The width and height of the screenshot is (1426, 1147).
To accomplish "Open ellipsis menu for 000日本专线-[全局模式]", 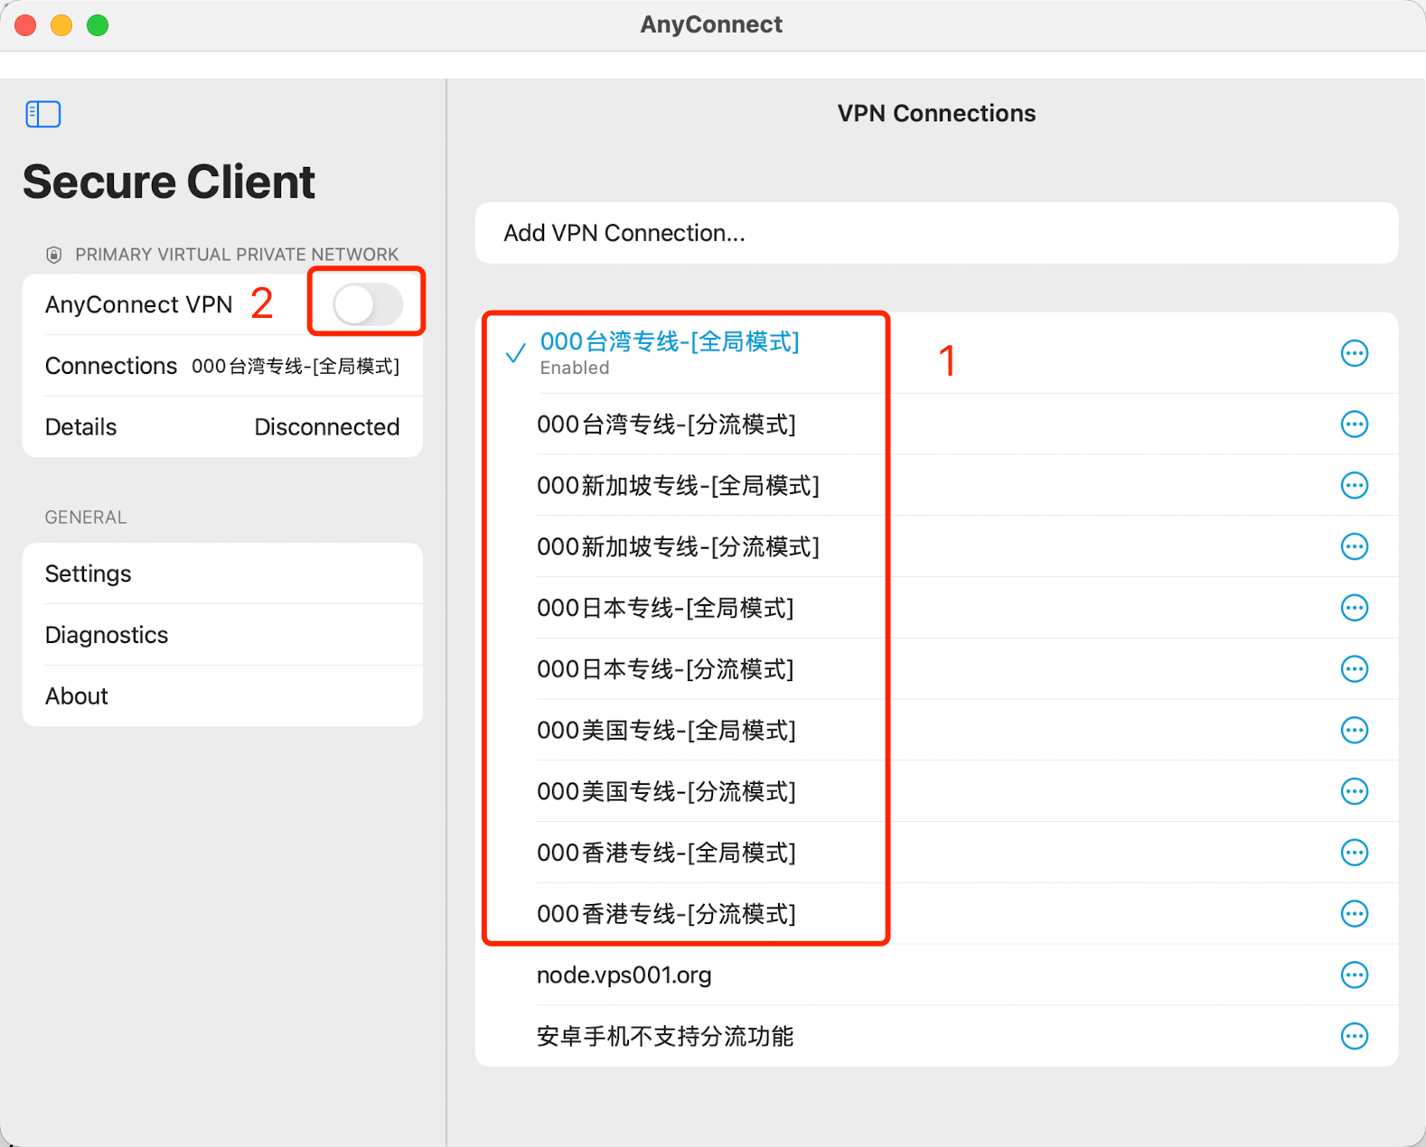I will pos(1354,608).
